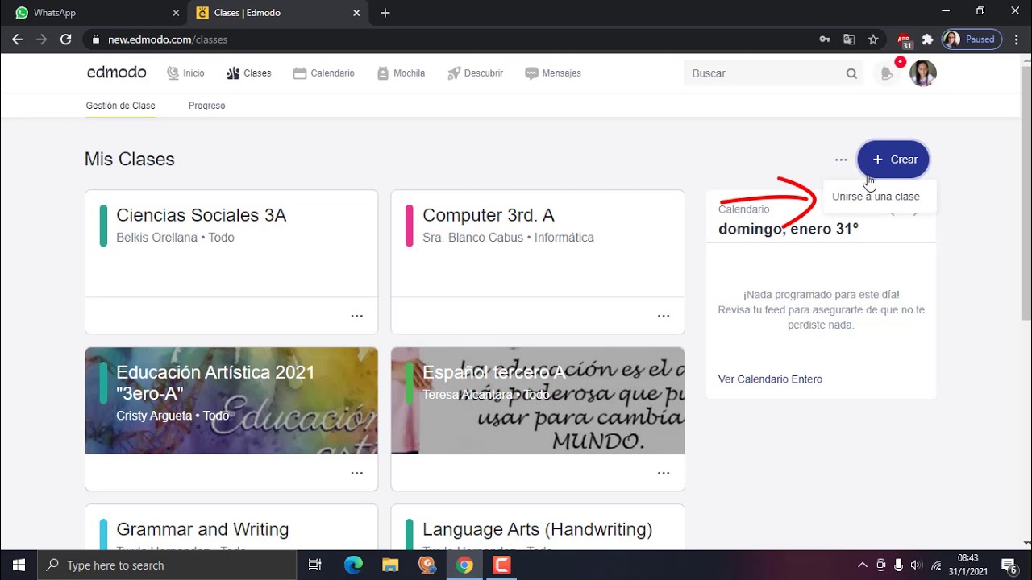The width and height of the screenshot is (1032, 580).
Task: Click the microphone tray icon
Action: coord(898,565)
